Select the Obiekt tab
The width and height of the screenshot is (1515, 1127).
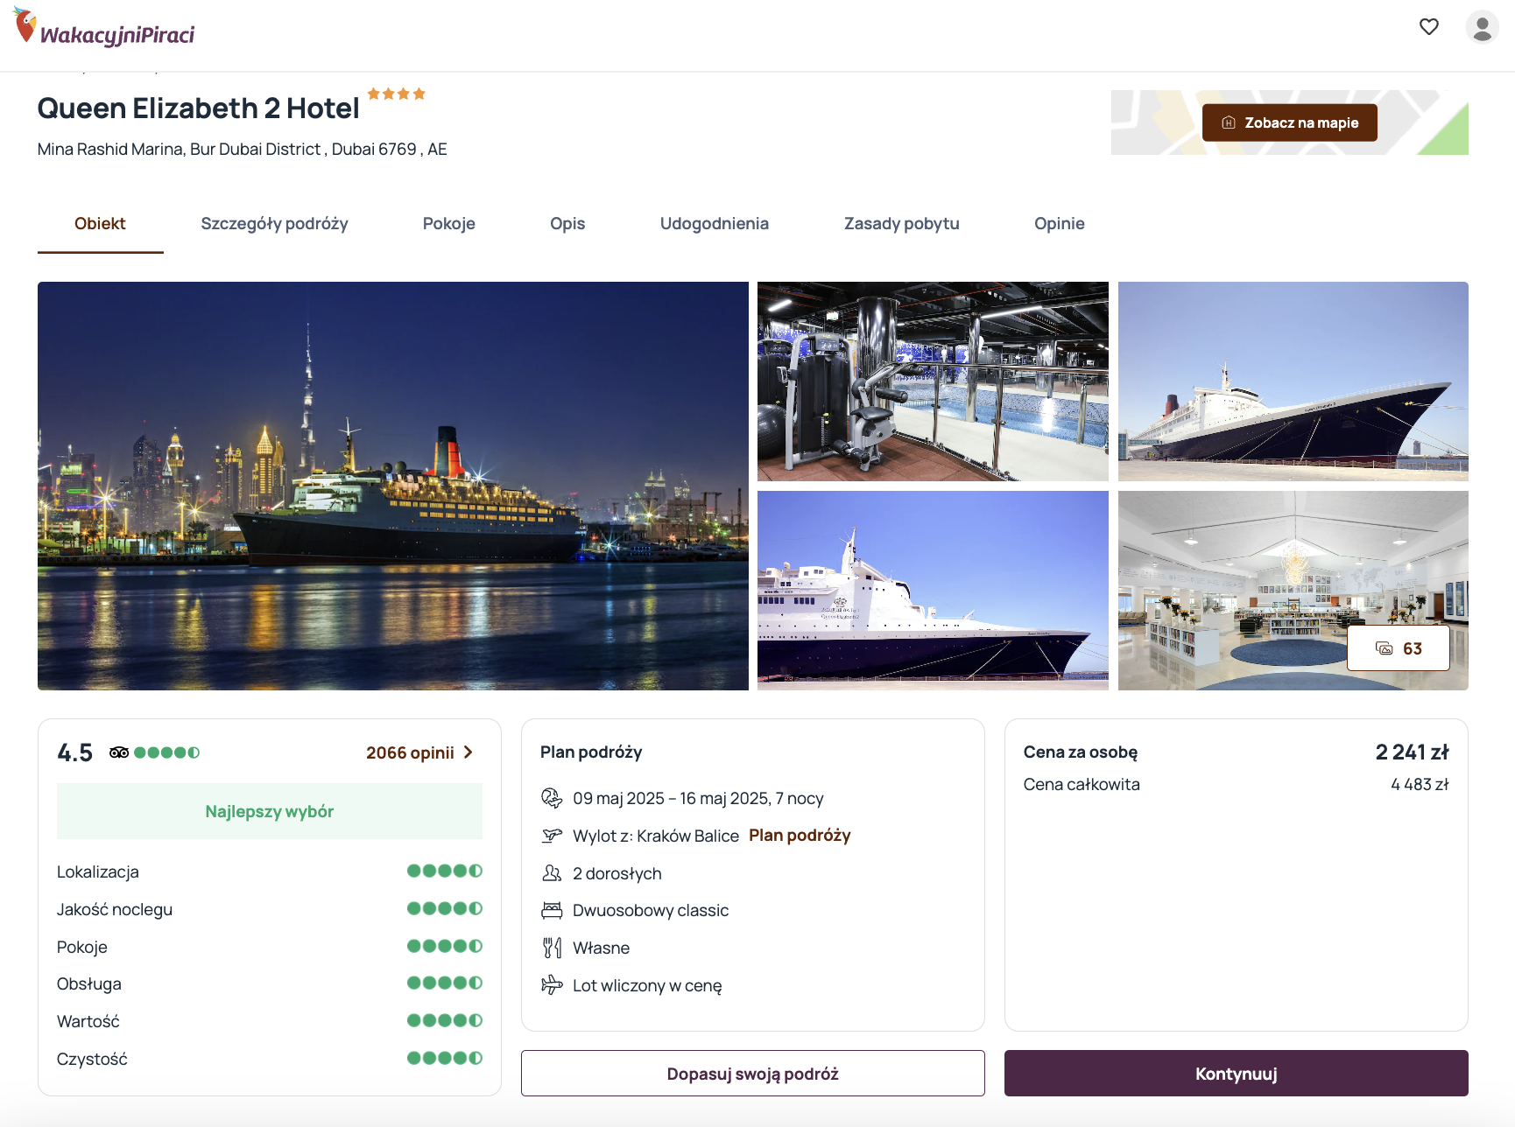point(100,224)
